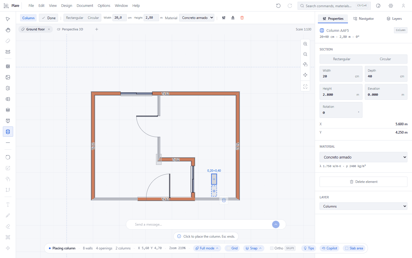The width and height of the screenshot is (412, 258).
Task: Select the window tool in left sidebar
Action: point(8,99)
